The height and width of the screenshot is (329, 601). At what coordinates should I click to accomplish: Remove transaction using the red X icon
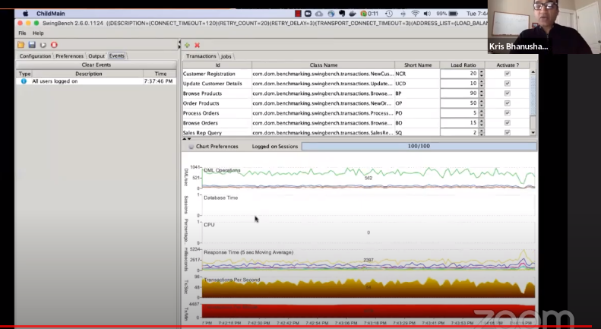197,46
